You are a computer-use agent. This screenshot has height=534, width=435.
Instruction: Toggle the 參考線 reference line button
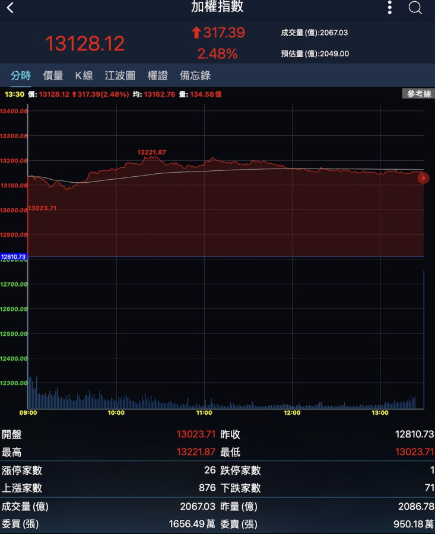click(x=418, y=94)
